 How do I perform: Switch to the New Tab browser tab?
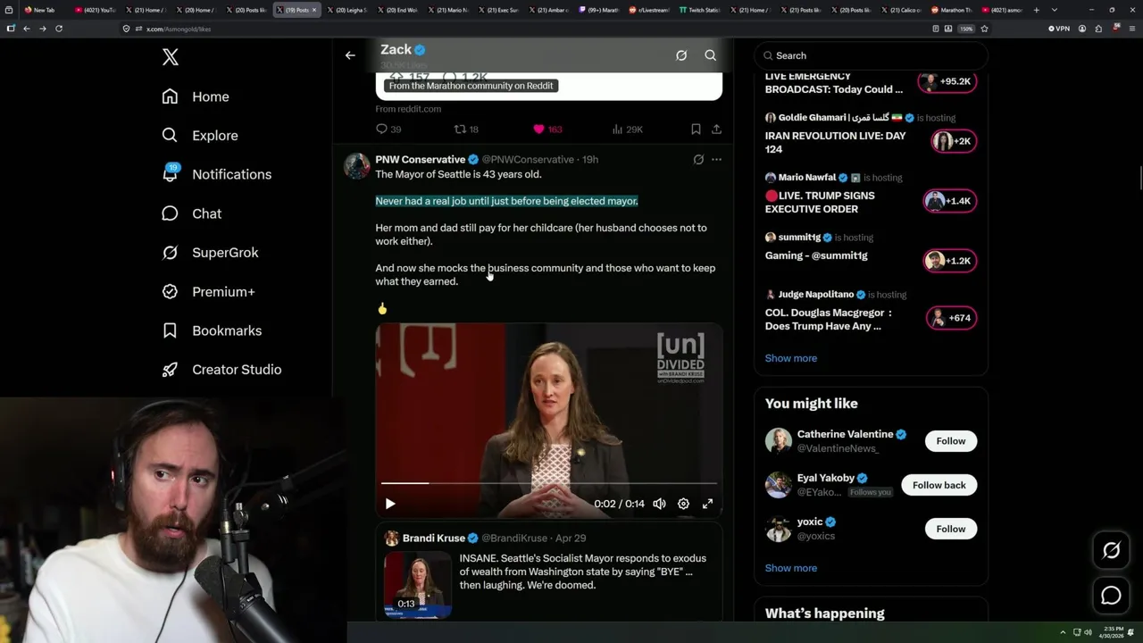(x=44, y=10)
